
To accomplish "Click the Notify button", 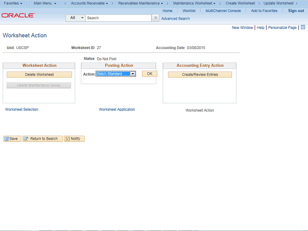I will (74, 139).
